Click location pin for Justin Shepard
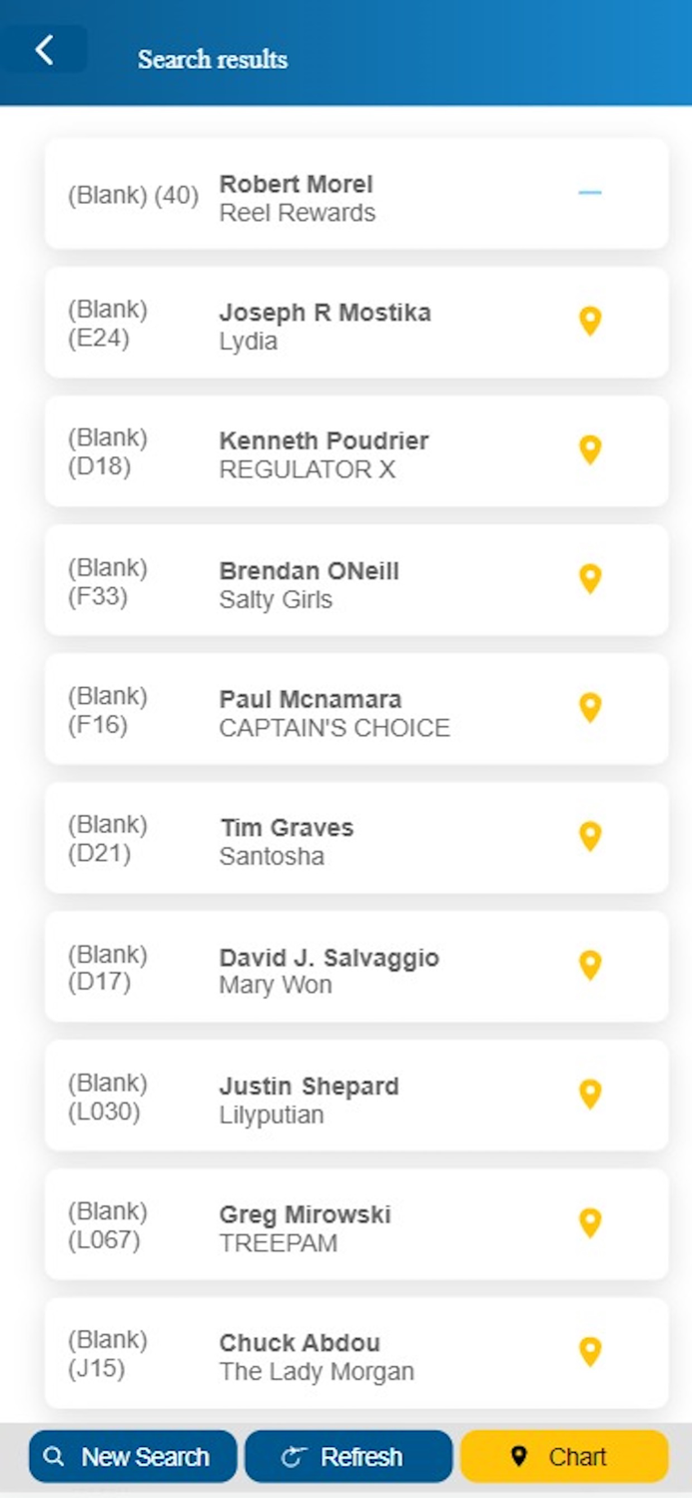 pos(590,1095)
